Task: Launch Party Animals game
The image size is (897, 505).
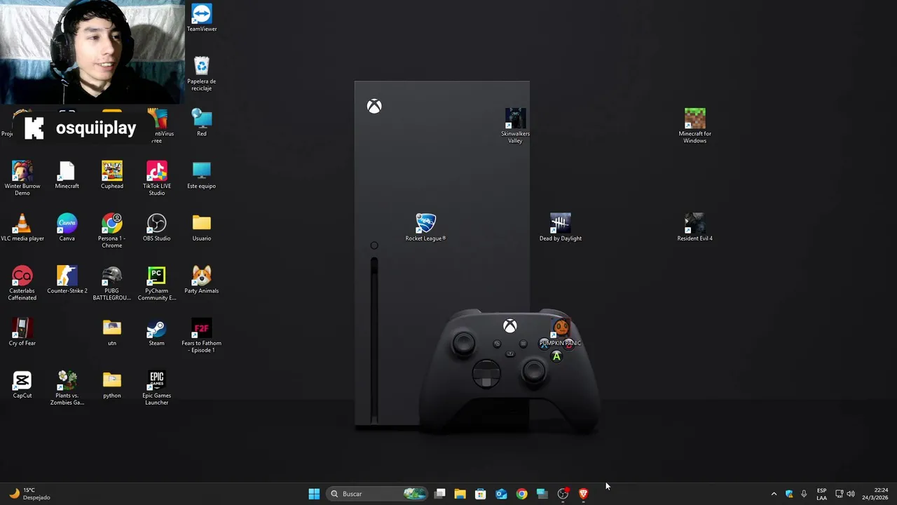Action: 201,280
